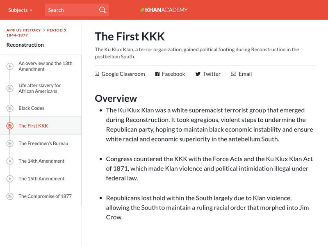Go to AP US History breadcrumb
Image resolution: width=328 pixels, height=246 pixels.
click(23, 30)
